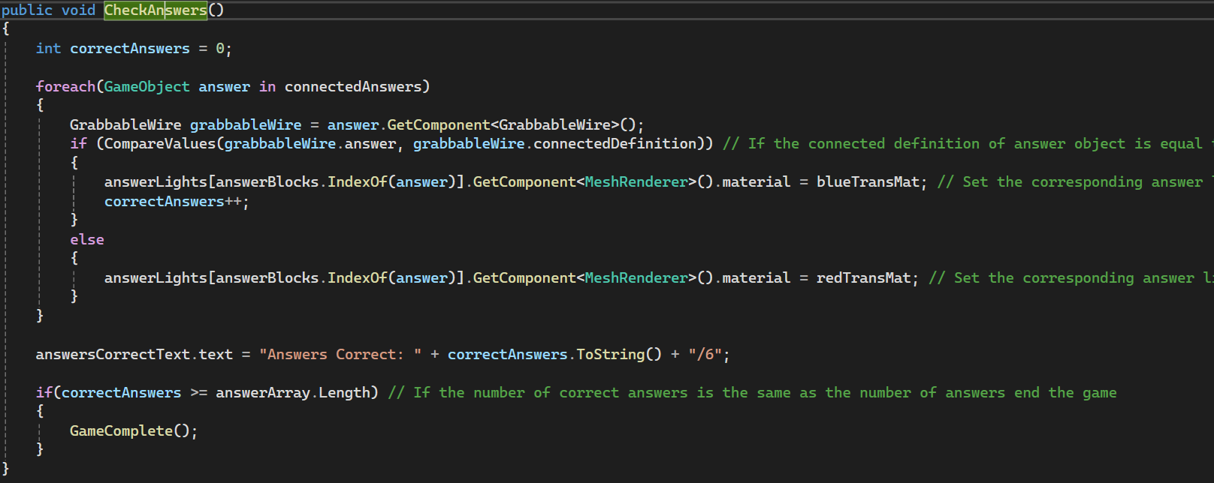Click the CompareValues method call

pos(159,144)
